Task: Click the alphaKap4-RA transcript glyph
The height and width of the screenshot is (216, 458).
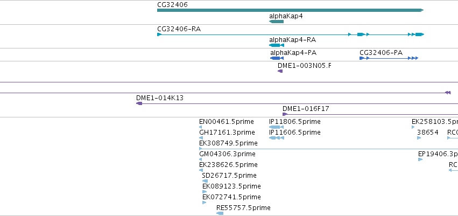Action: 277,45
